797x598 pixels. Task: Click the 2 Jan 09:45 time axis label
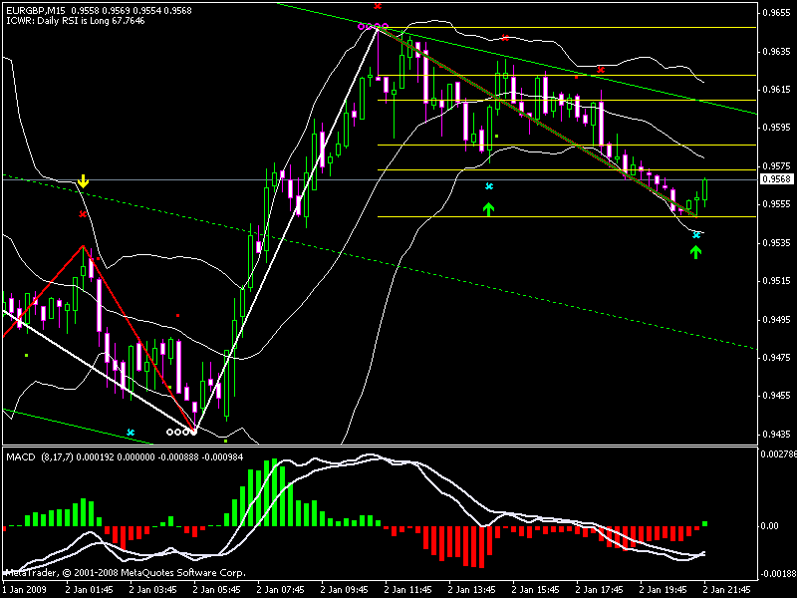(342, 589)
